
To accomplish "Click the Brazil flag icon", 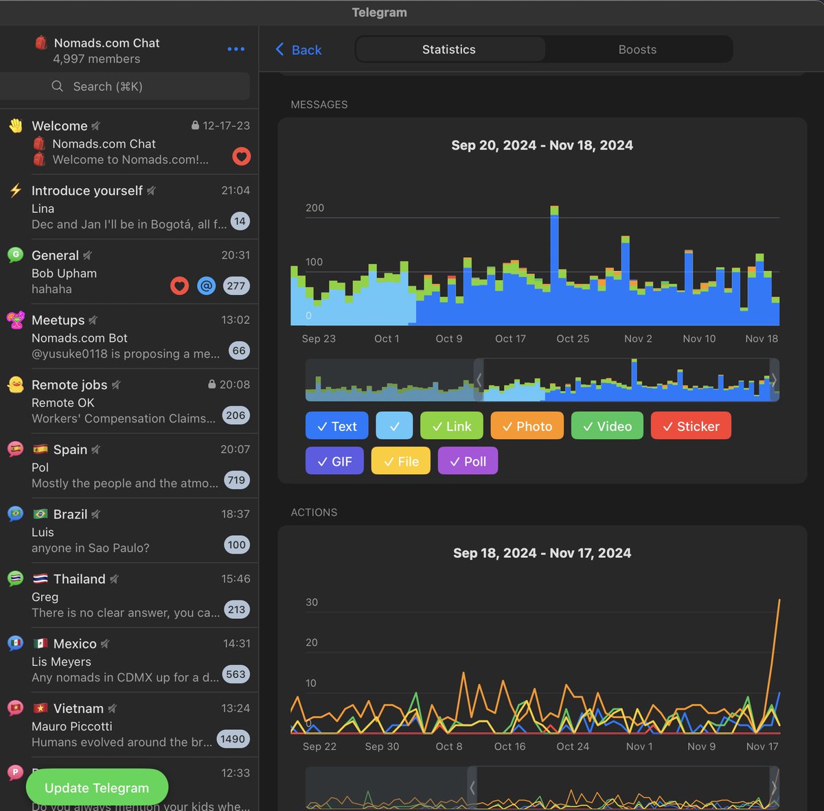I will point(41,514).
